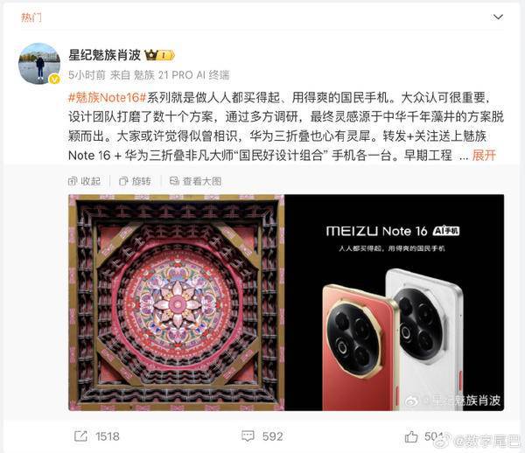525x453 pixels.
Task: Click the comment bubble icon
Action: click(x=248, y=436)
